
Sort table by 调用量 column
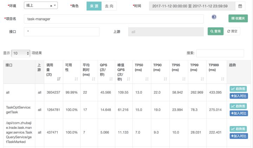pyautogui.click(x=59, y=79)
